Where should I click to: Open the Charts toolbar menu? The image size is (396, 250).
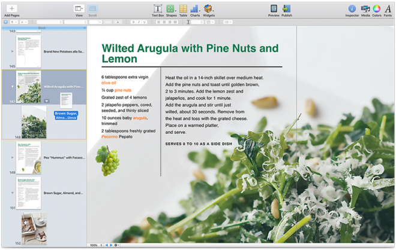(195, 11)
